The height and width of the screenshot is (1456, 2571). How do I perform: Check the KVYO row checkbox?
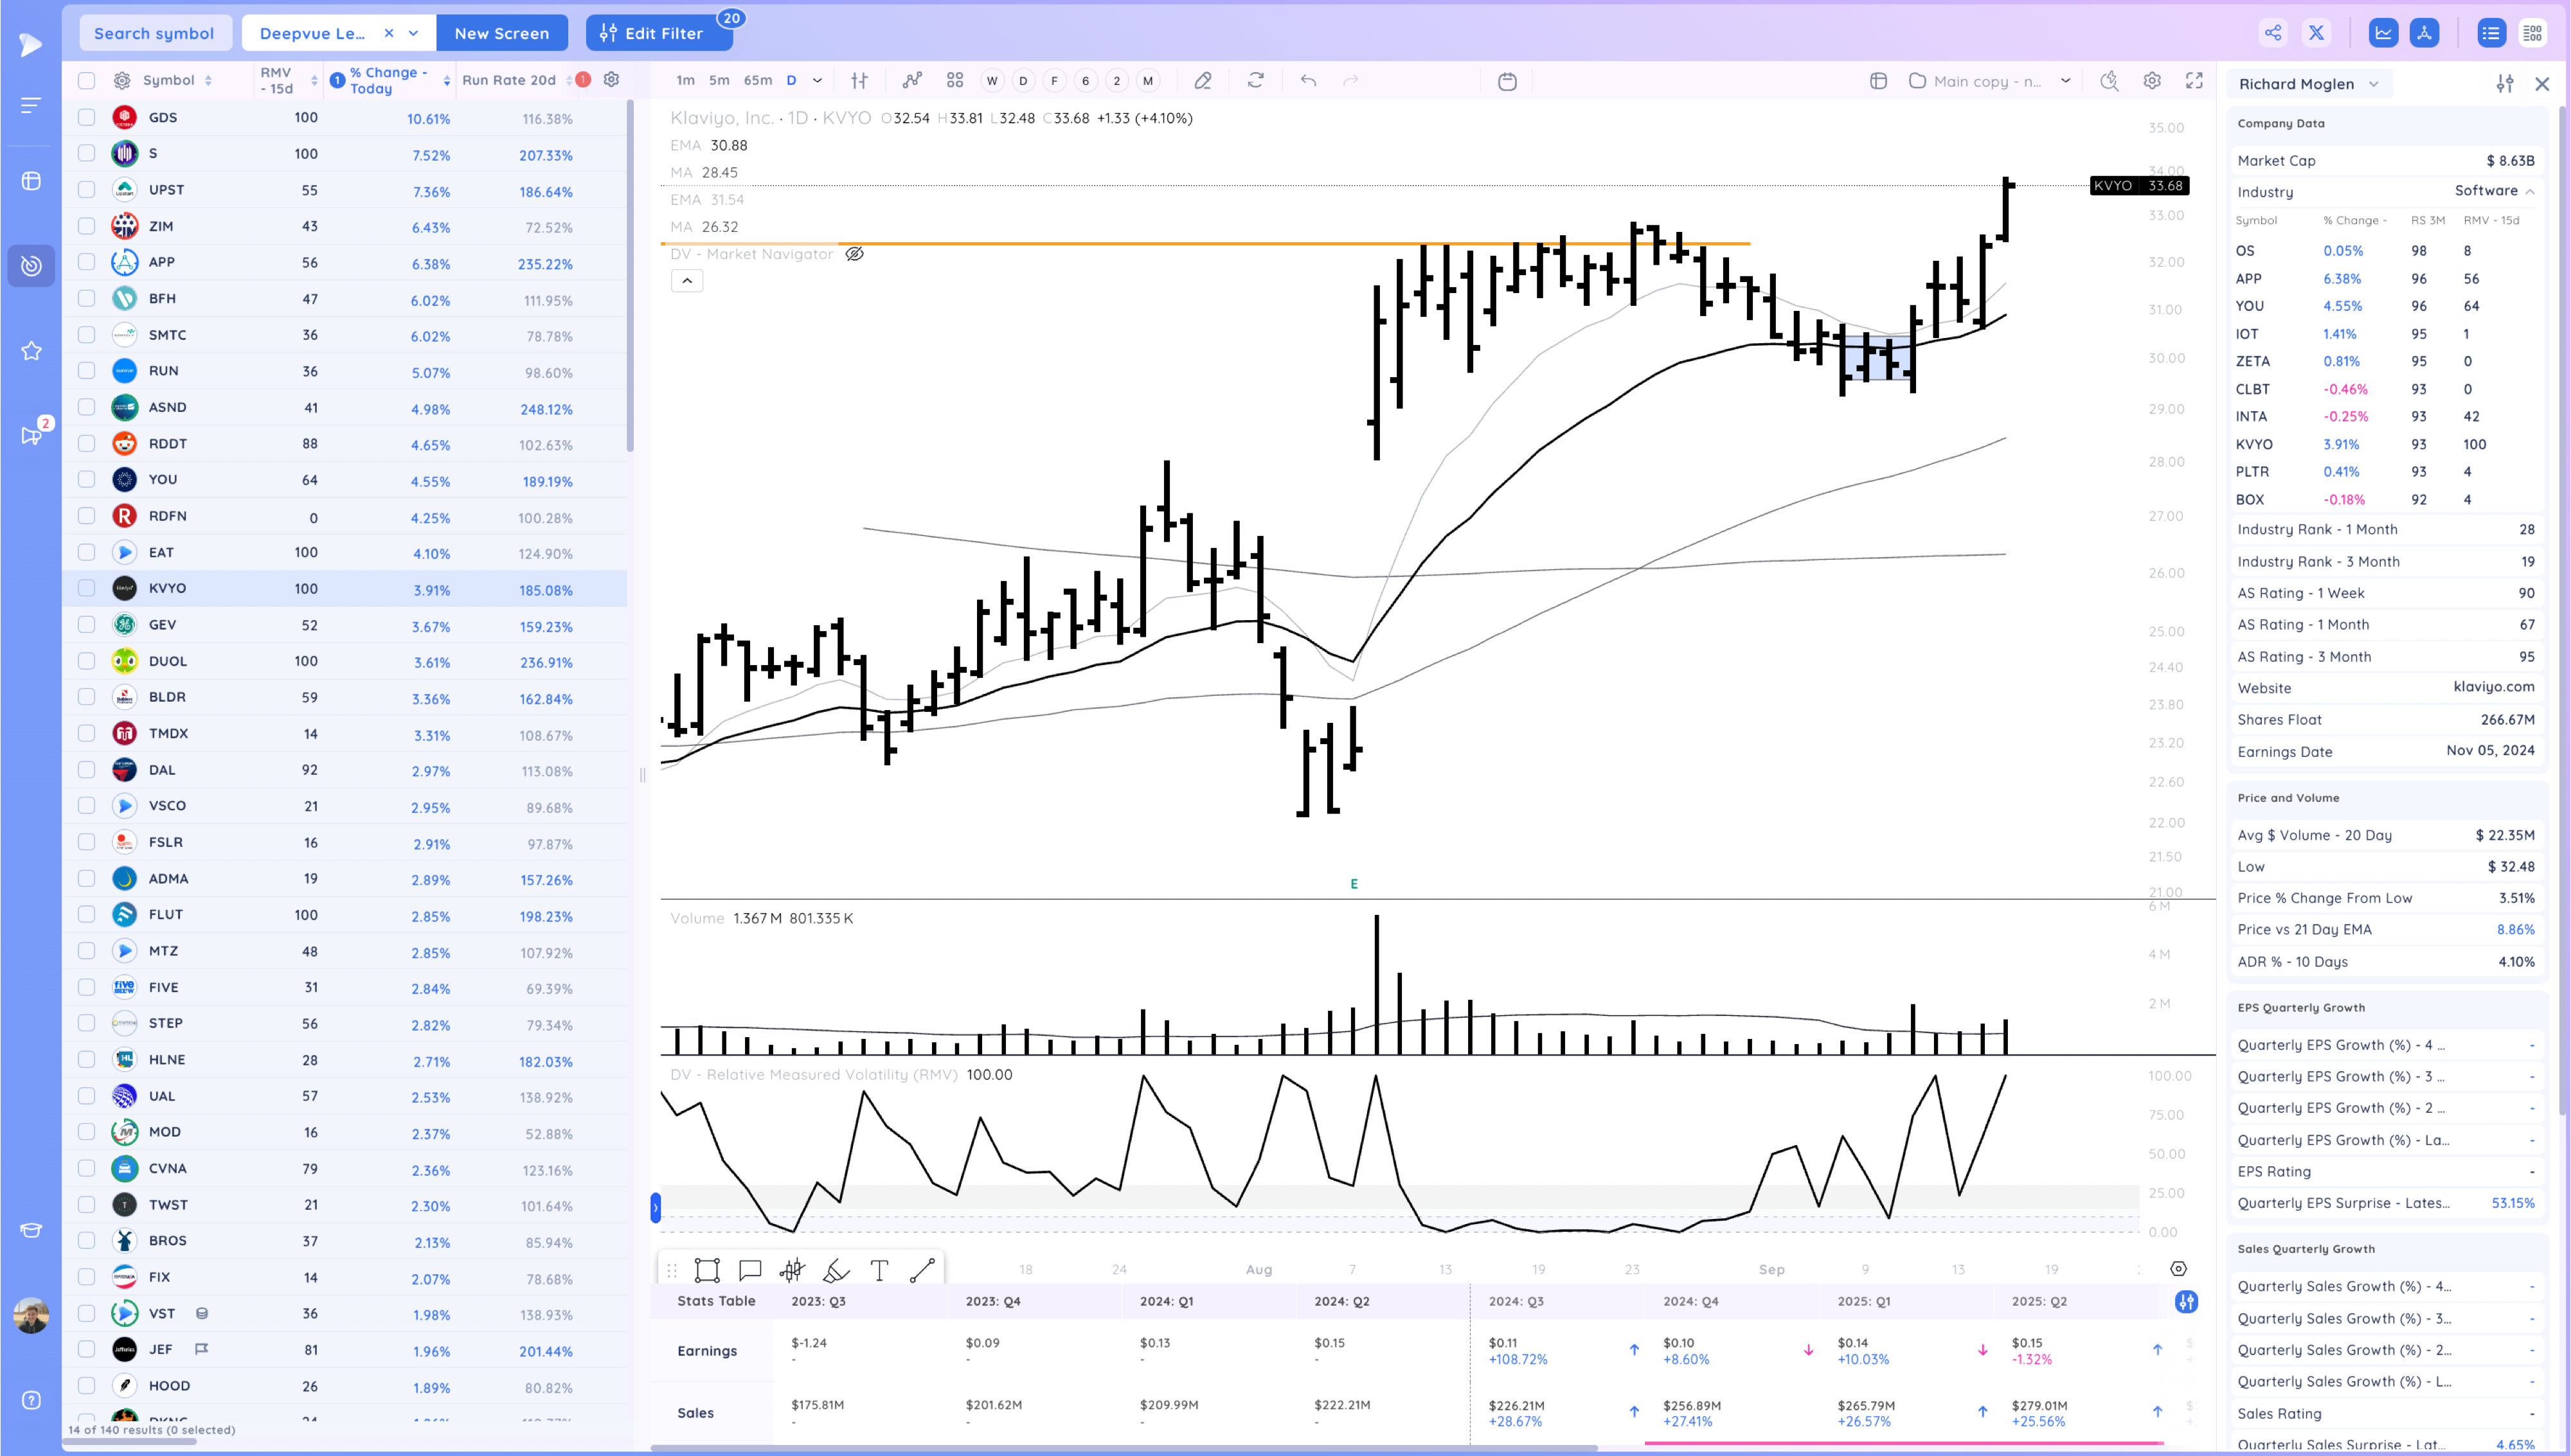(87, 588)
